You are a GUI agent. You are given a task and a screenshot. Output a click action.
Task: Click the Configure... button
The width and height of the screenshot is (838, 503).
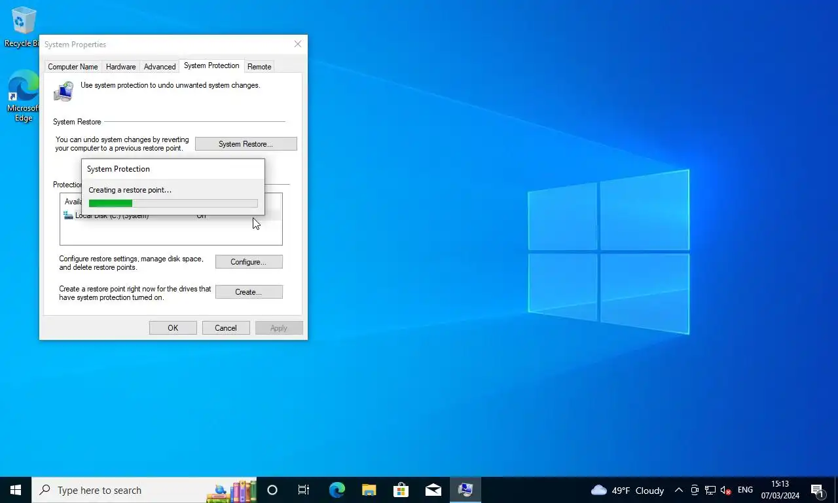(249, 262)
